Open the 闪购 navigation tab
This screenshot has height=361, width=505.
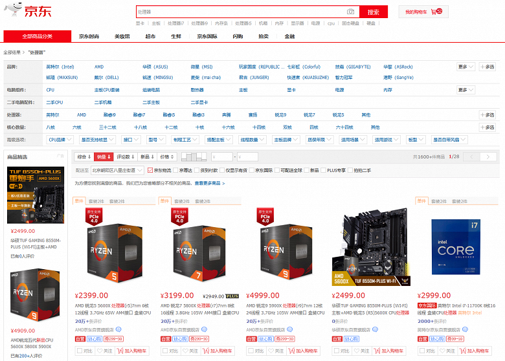pyautogui.click(x=238, y=36)
